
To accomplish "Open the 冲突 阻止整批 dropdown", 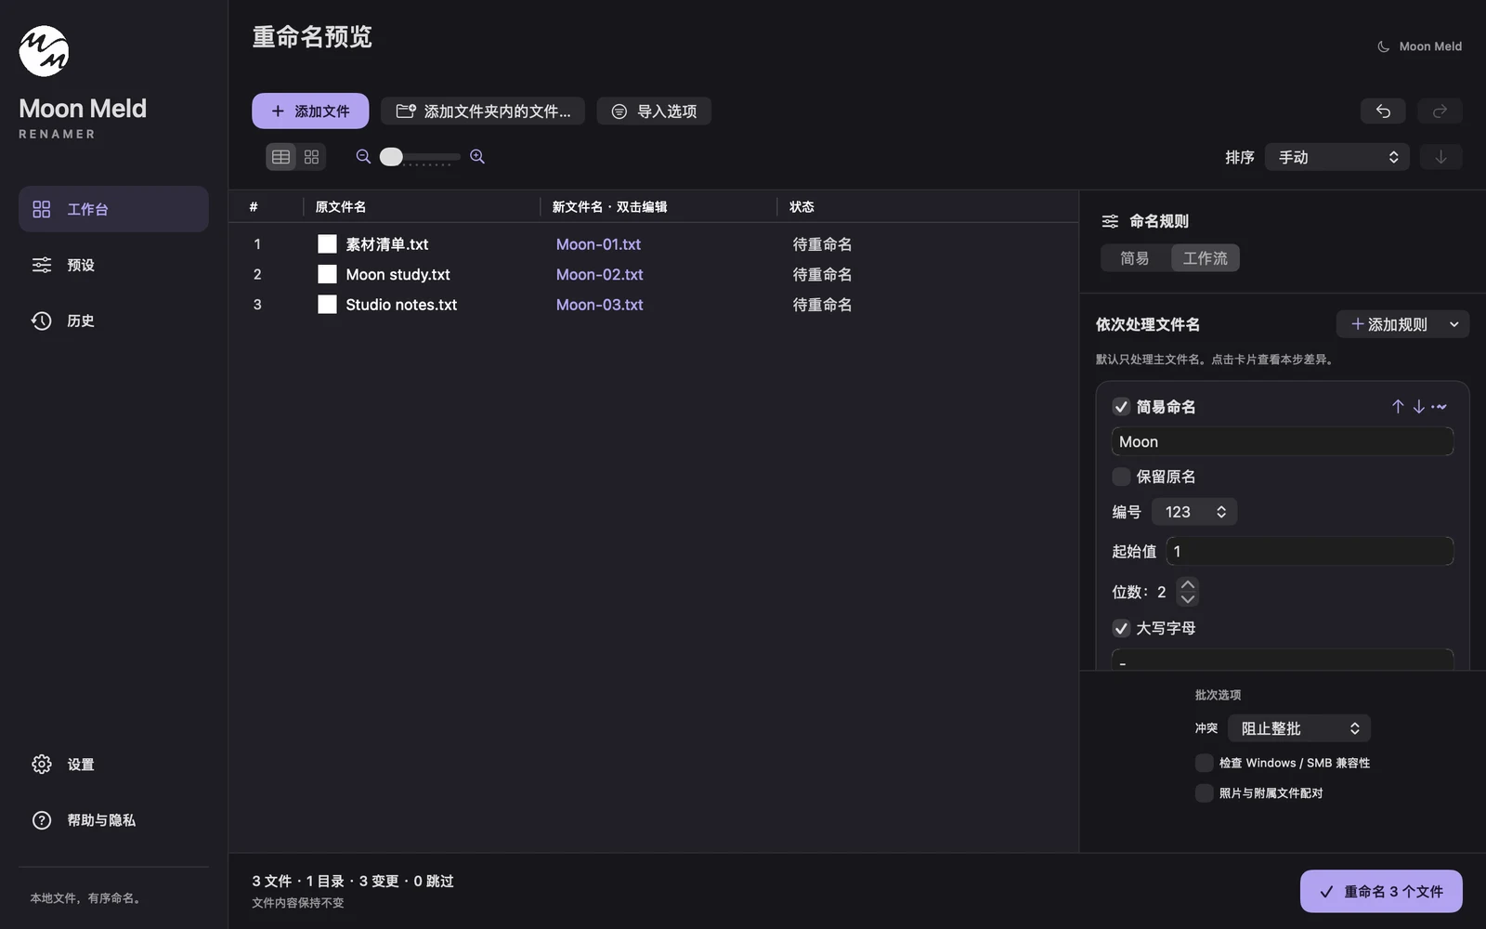I will 1299,728.
